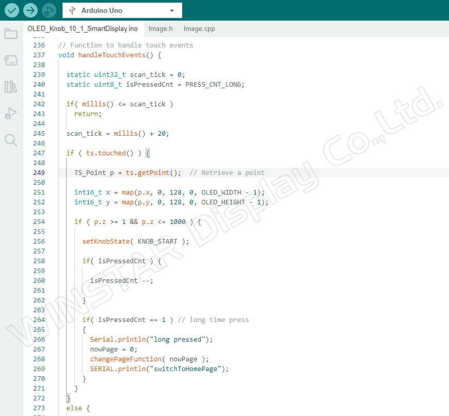This screenshot has height=416, width=449.
Task: Click on OLED_HEIGHT in map call
Action: (x=223, y=202)
